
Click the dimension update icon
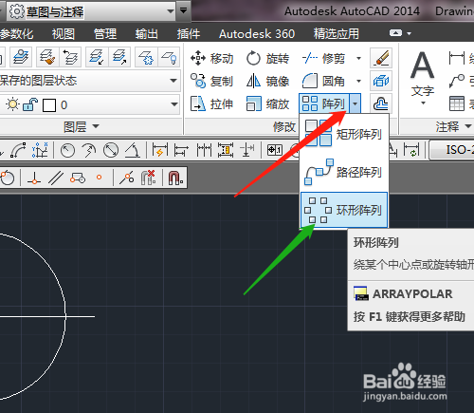pyautogui.click(x=411, y=150)
